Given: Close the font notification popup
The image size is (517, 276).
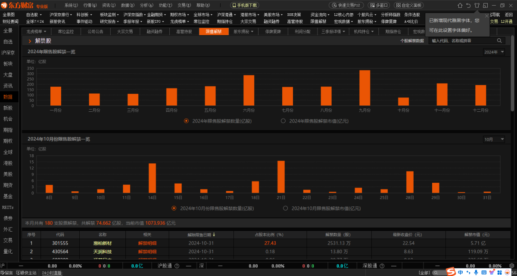Looking at the screenshot, I should tap(487, 16).
